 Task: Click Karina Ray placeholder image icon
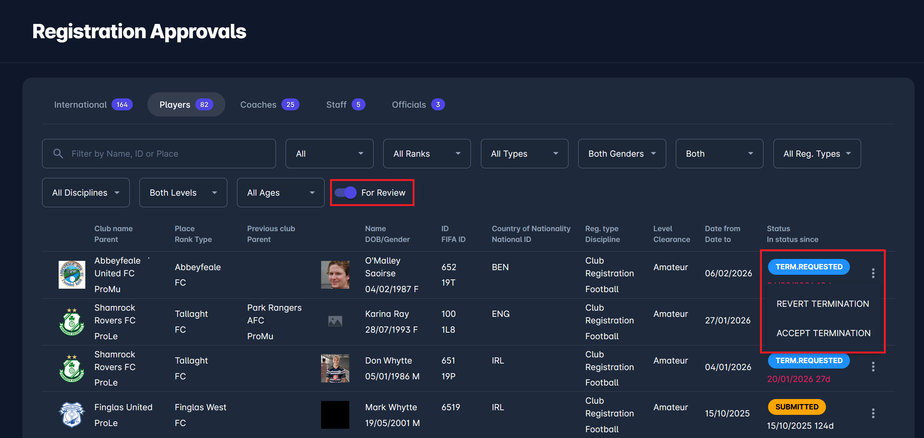point(335,321)
